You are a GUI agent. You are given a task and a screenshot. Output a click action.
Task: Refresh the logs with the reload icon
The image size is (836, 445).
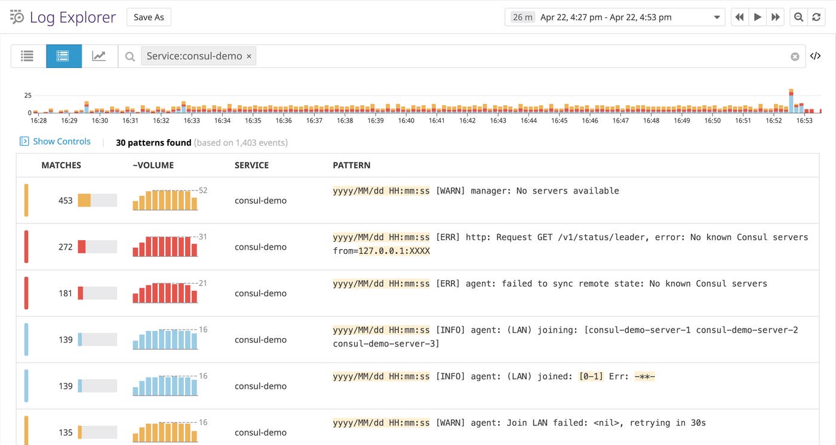coord(816,17)
